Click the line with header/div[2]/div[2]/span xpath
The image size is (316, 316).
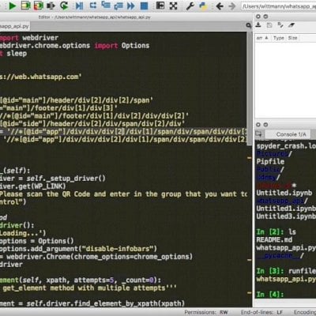(x=77, y=100)
